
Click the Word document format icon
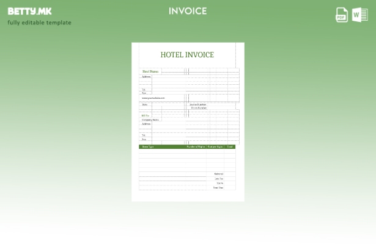[x=359, y=15]
